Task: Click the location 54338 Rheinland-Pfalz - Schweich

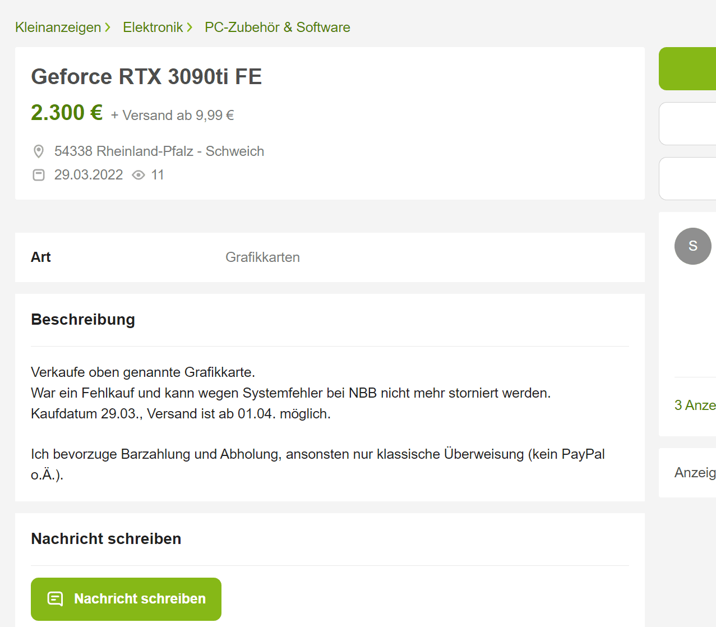Action: click(159, 151)
